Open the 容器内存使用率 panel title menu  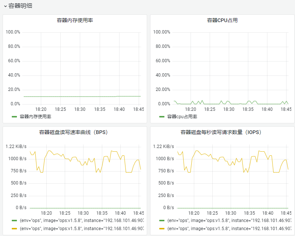pos(75,20)
